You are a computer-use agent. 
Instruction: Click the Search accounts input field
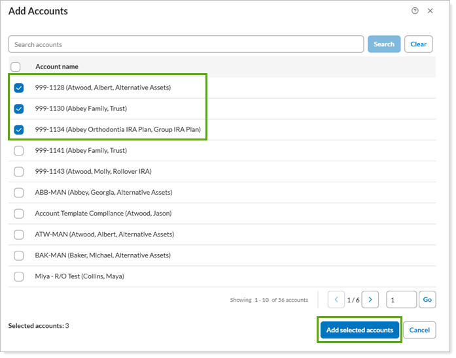[186, 44]
